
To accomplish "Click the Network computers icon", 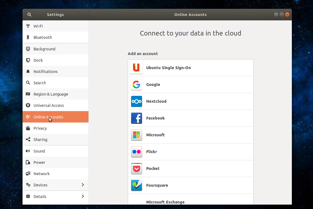I will click(x=28, y=173).
